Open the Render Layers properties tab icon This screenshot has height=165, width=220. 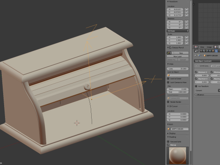point(204,51)
